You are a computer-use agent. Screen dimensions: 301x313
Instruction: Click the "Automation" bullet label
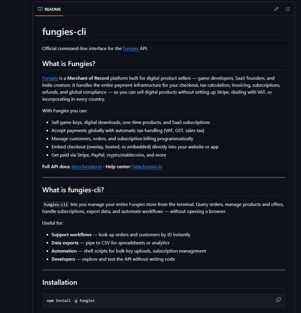click(64, 251)
